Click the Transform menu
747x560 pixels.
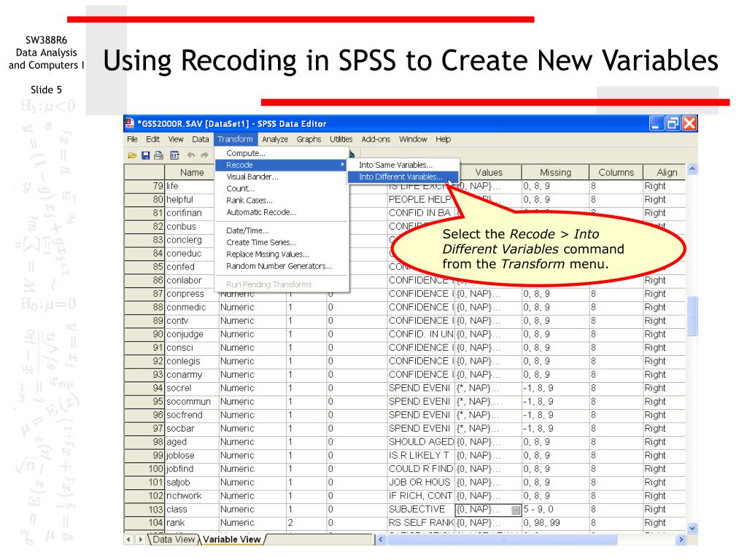(236, 139)
